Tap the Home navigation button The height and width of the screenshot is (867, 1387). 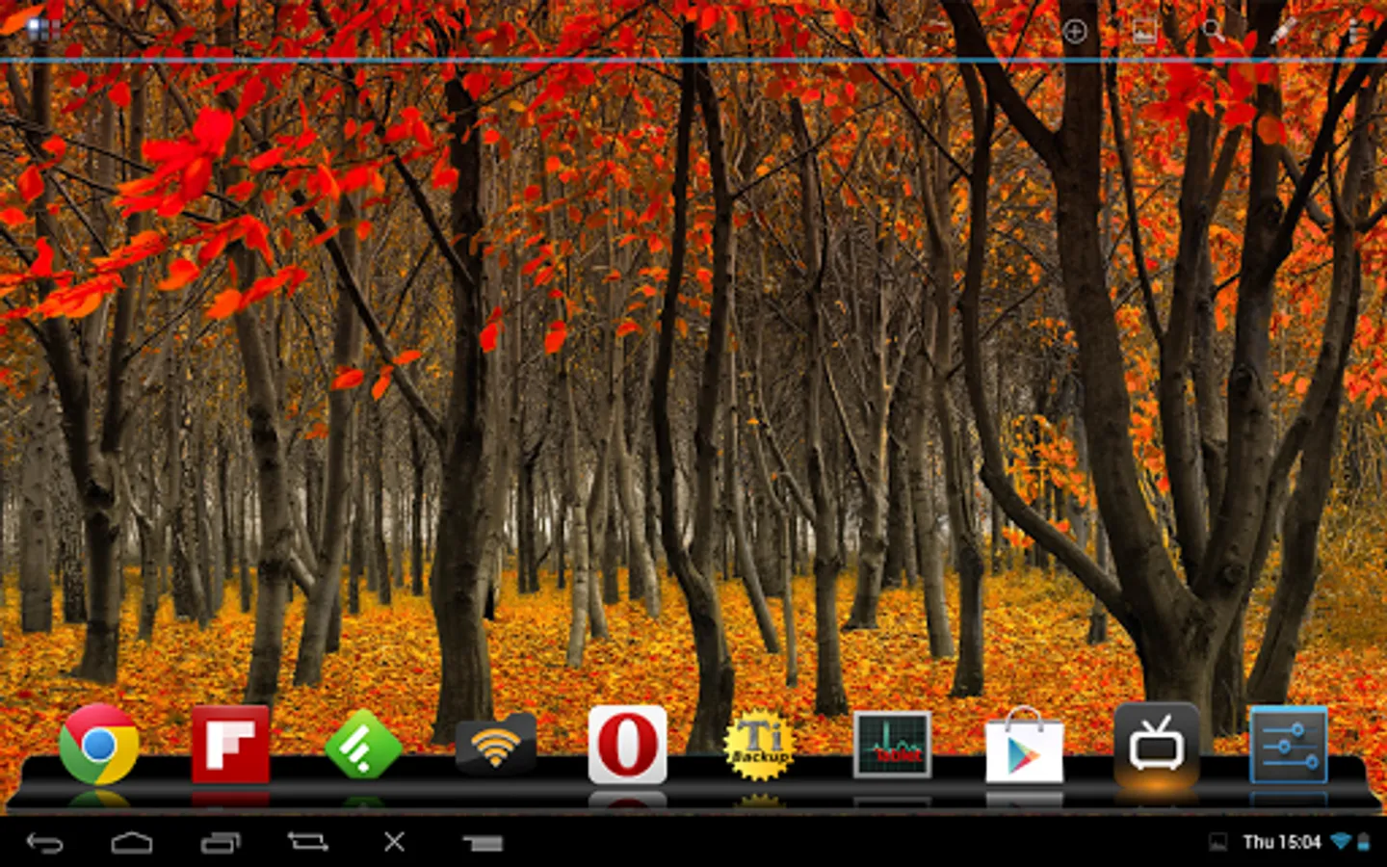tap(132, 843)
